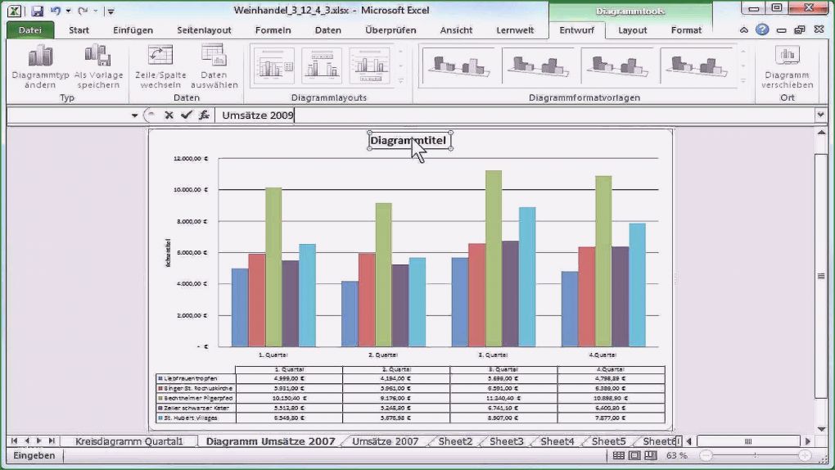Expand the formula bar with the arrow

pyautogui.click(x=820, y=115)
